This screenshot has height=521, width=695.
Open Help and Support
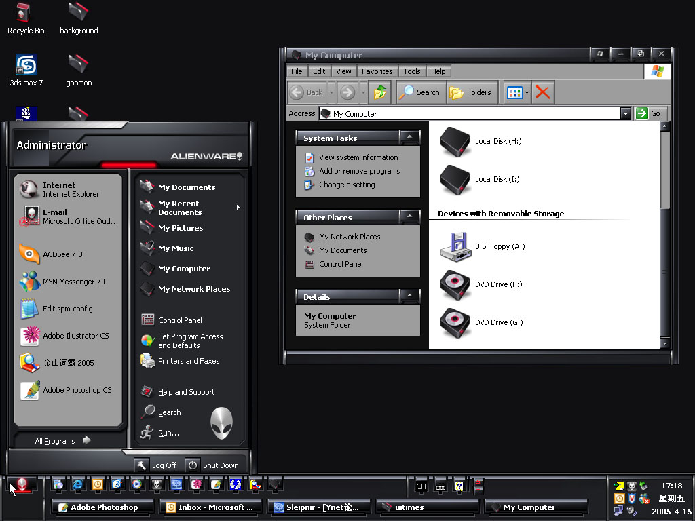(x=190, y=392)
